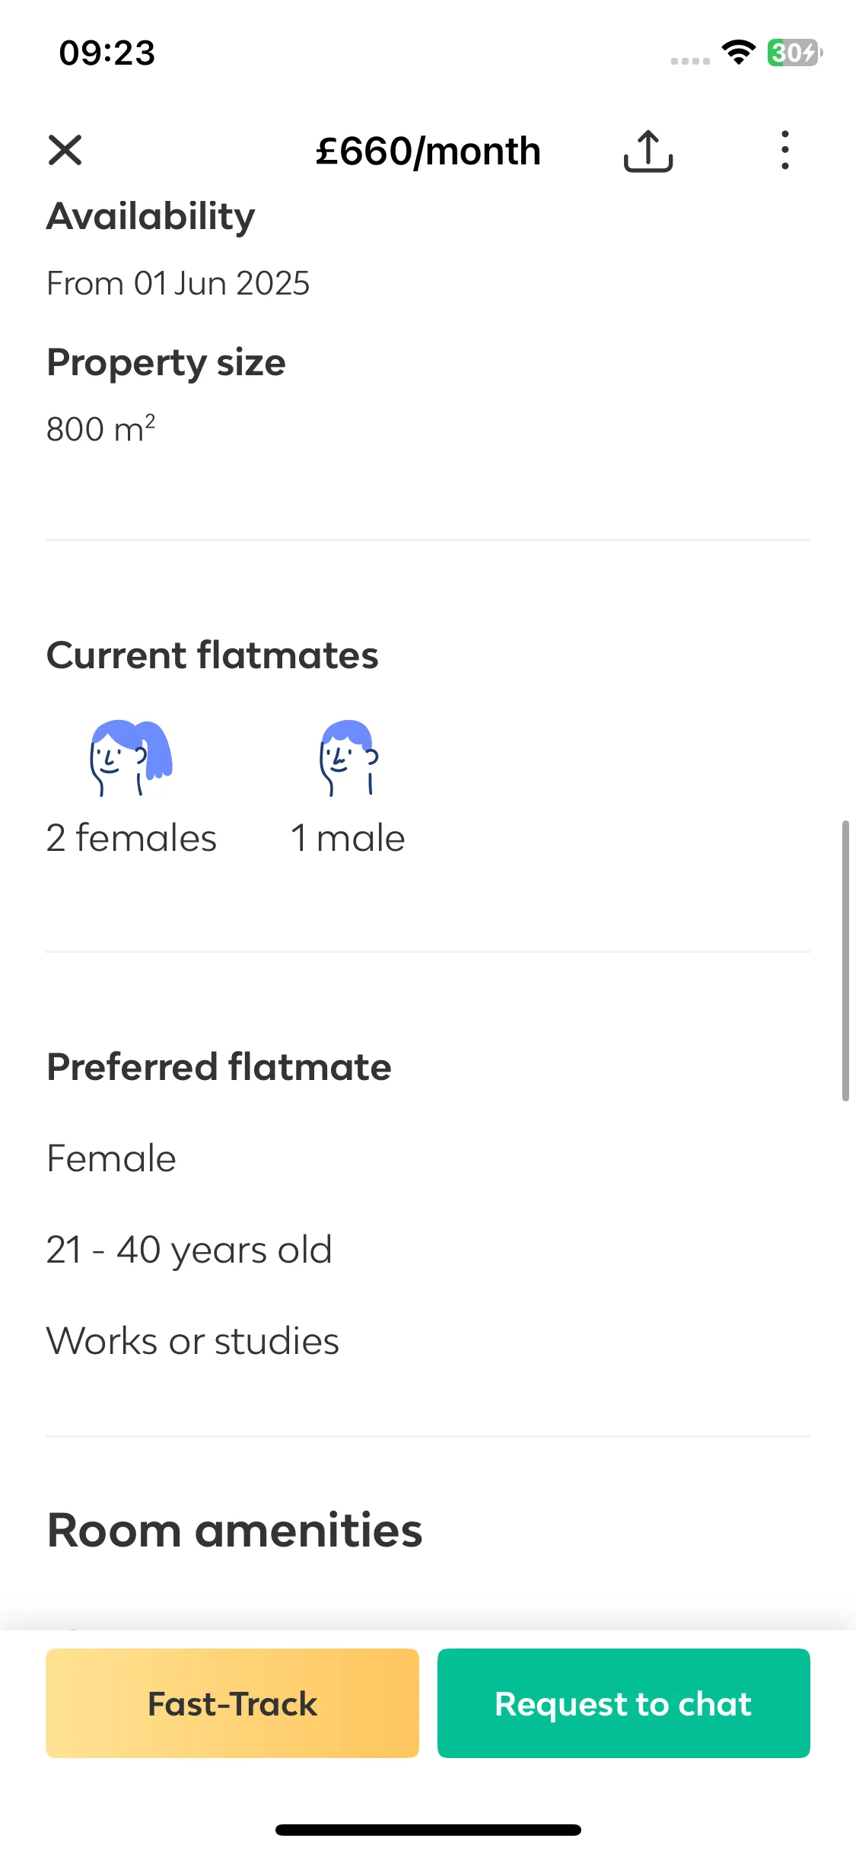
Task: Tap the 800 m² property size value
Action: (100, 428)
